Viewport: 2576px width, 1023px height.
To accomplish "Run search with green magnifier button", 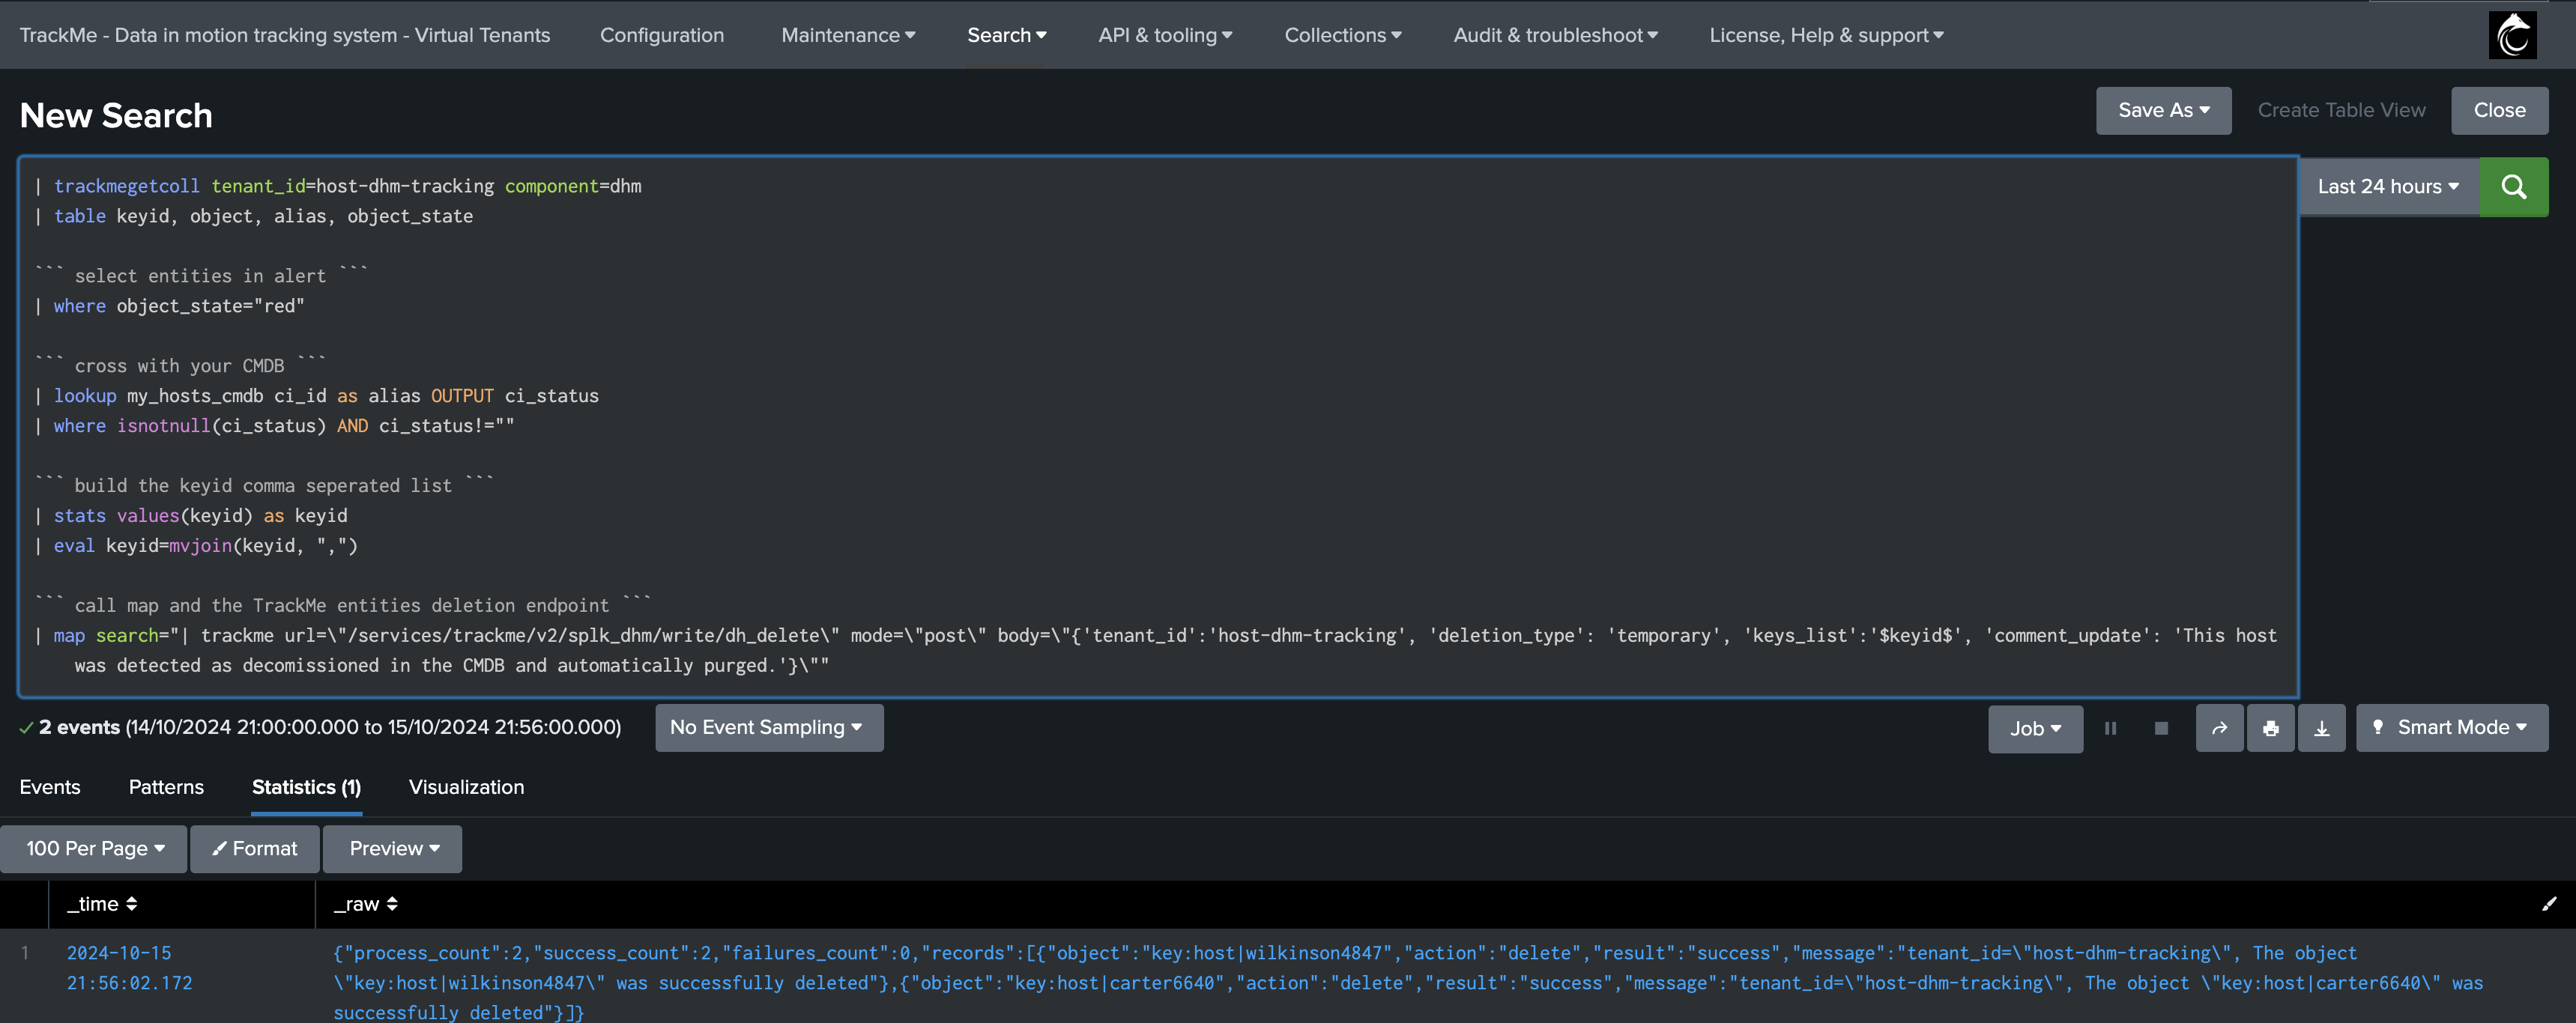I will (x=2513, y=186).
